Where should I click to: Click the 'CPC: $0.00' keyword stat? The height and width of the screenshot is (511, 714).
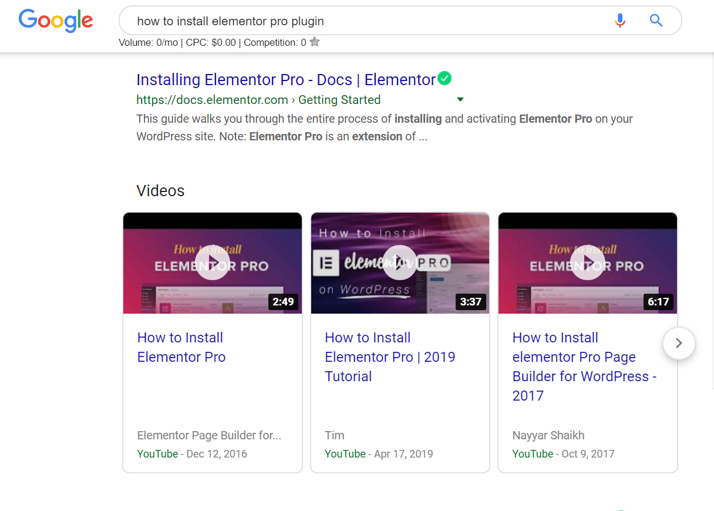point(211,42)
